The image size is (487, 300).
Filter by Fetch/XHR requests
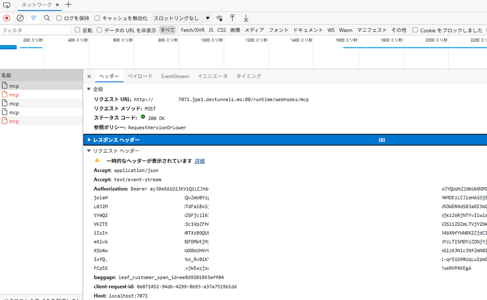pyautogui.click(x=193, y=30)
